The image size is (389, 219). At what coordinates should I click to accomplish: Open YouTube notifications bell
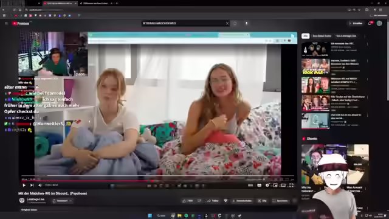[x=370, y=23]
